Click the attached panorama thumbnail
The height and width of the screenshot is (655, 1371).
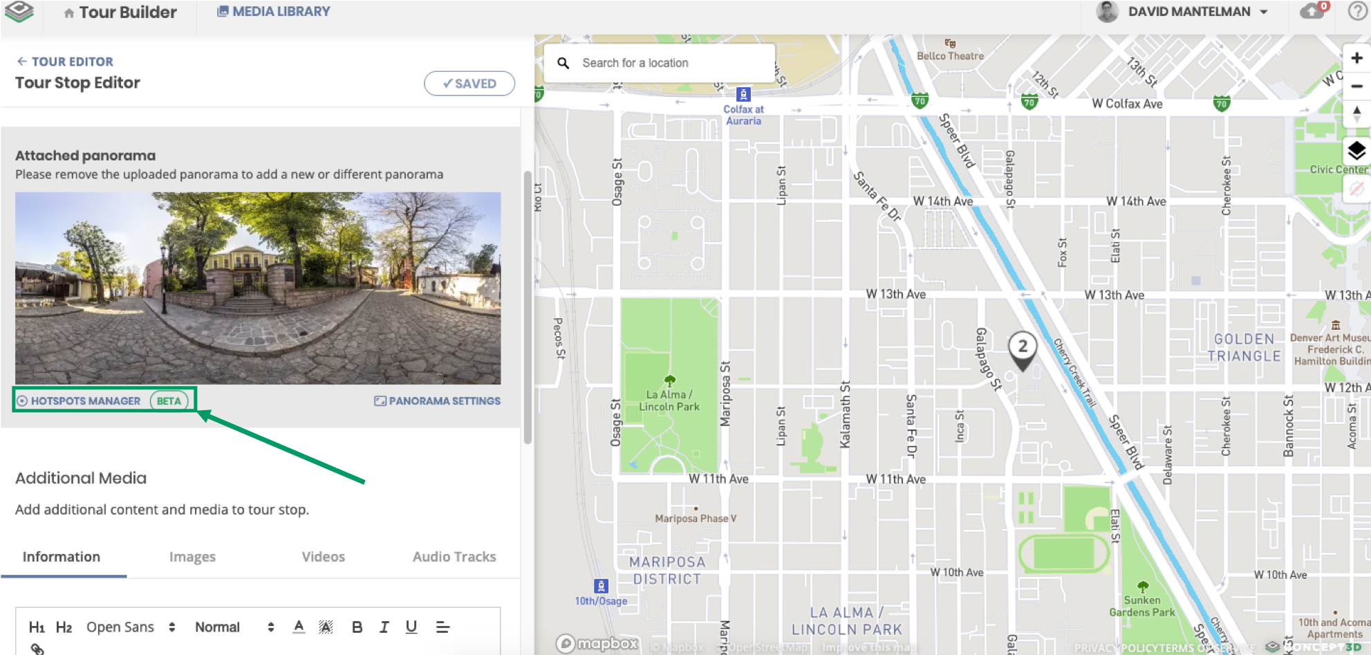tap(258, 288)
